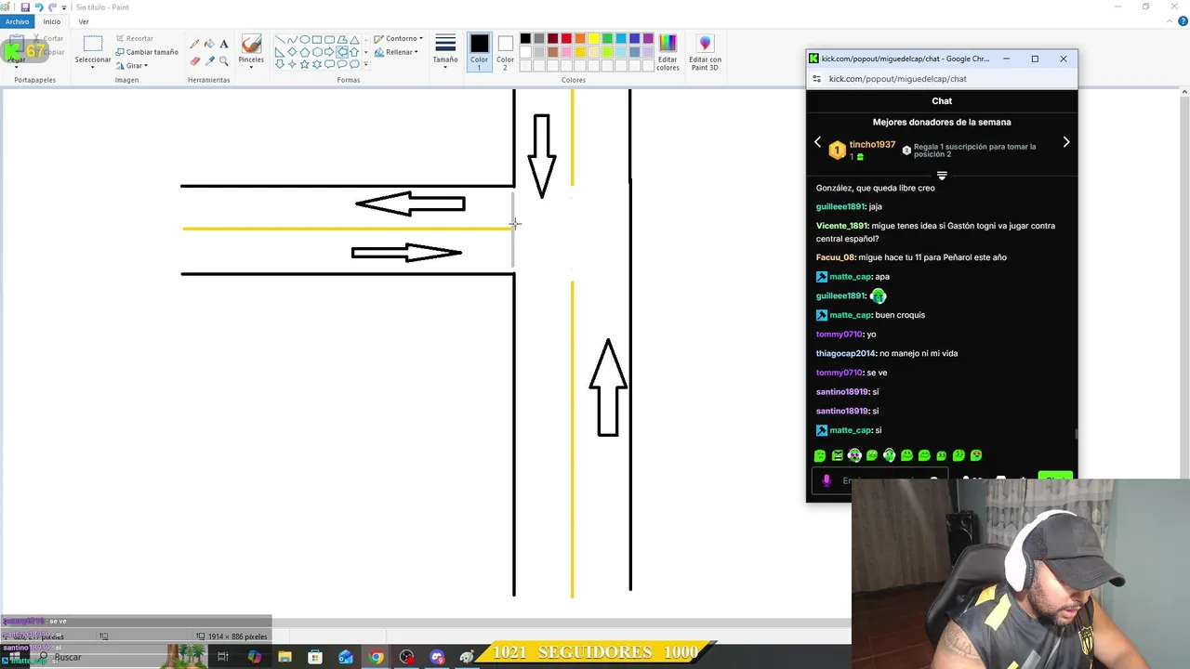Pick the red color swatch
Screen dimensions: 1190x669
(x=566, y=38)
